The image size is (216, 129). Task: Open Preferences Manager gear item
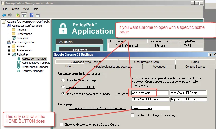18,67
